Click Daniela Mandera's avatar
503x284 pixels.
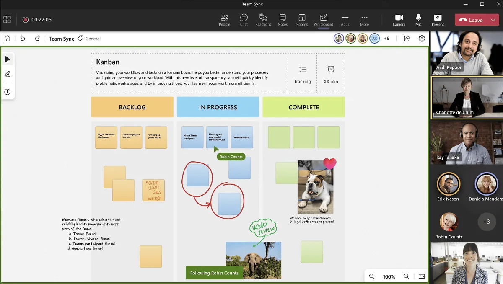point(486,184)
